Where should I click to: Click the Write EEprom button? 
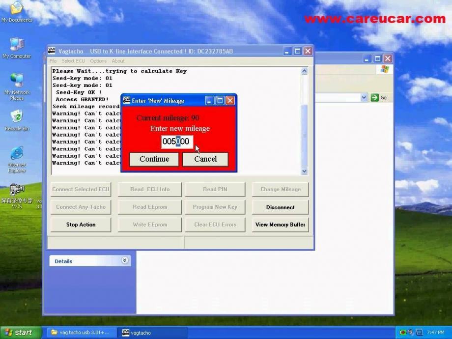pyautogui.click(x=150, y=225)
